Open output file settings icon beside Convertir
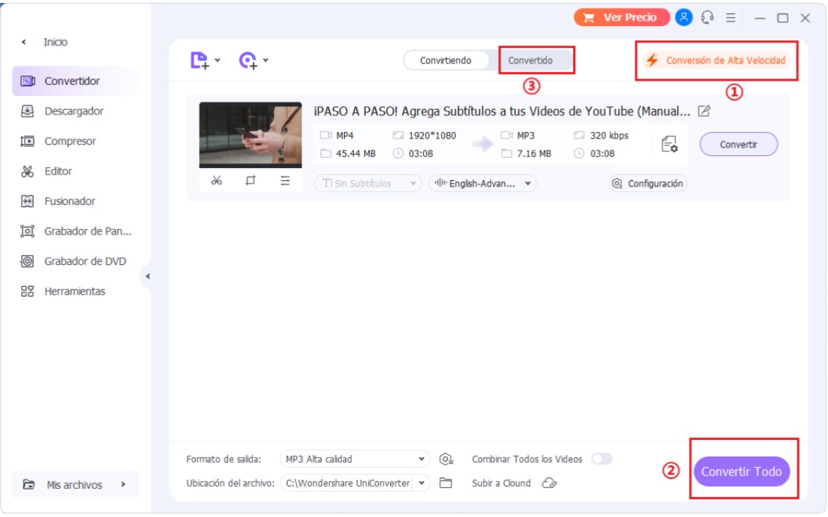The height and width of the screenshot is (517, 828). (x=669, y=144)
